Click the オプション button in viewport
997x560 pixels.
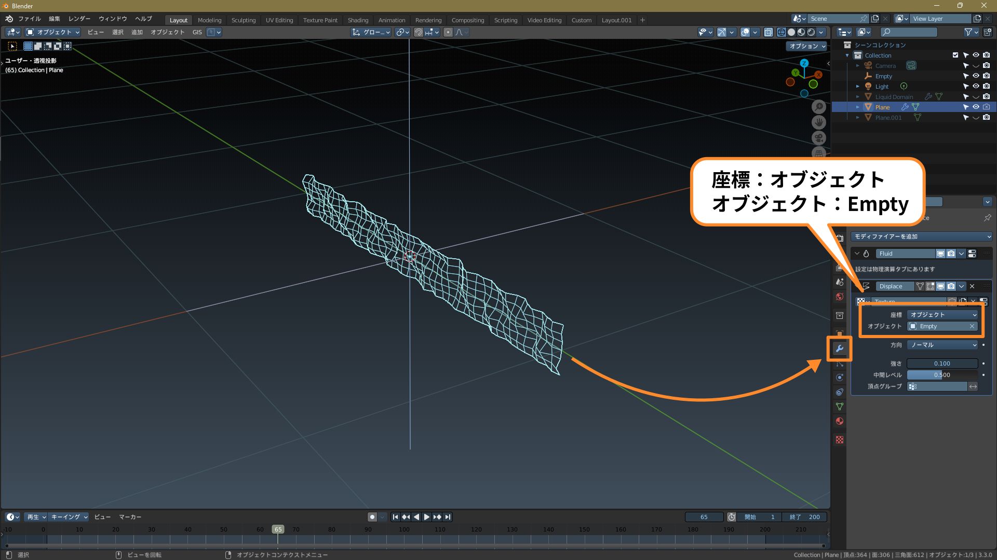(x=807, y=46)
